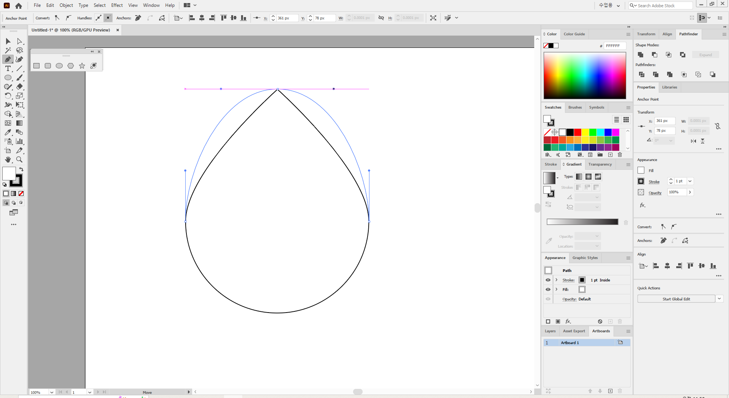Toggle constrain width and height proportions link

click(x=718, y=126)
